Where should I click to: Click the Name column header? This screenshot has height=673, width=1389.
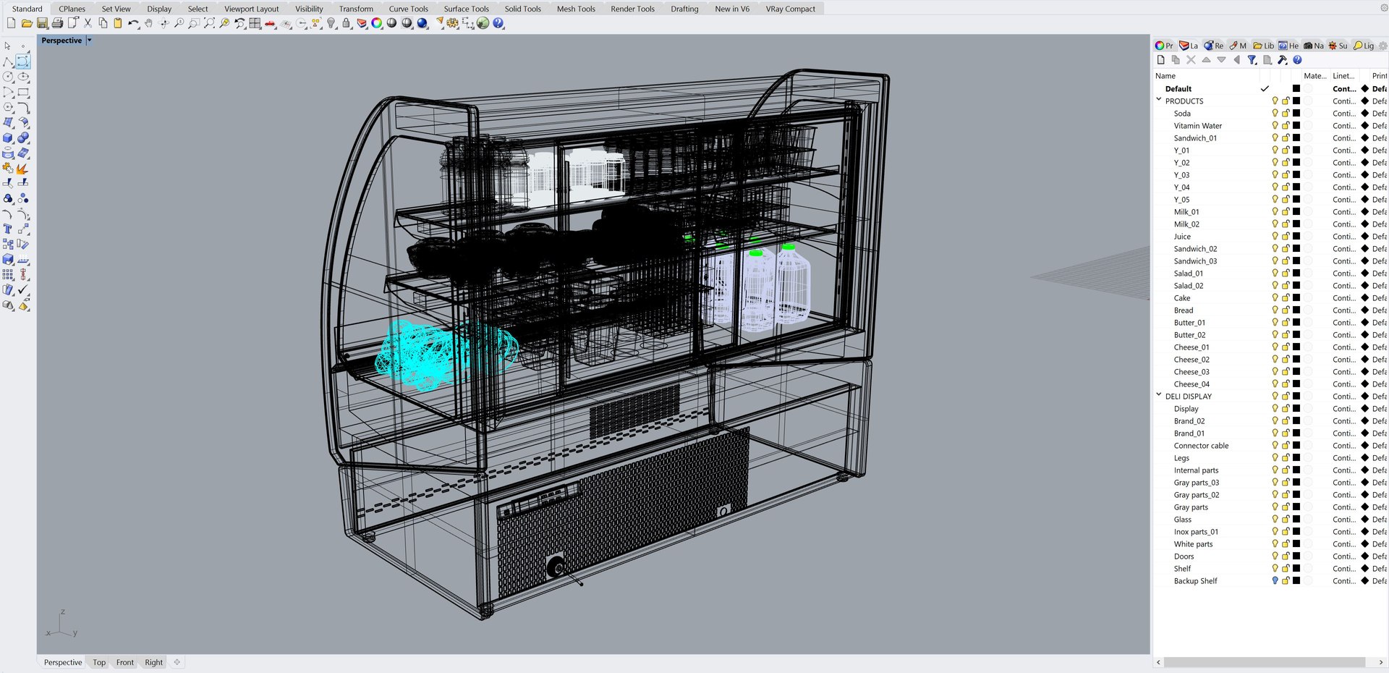coord(1207,76)
